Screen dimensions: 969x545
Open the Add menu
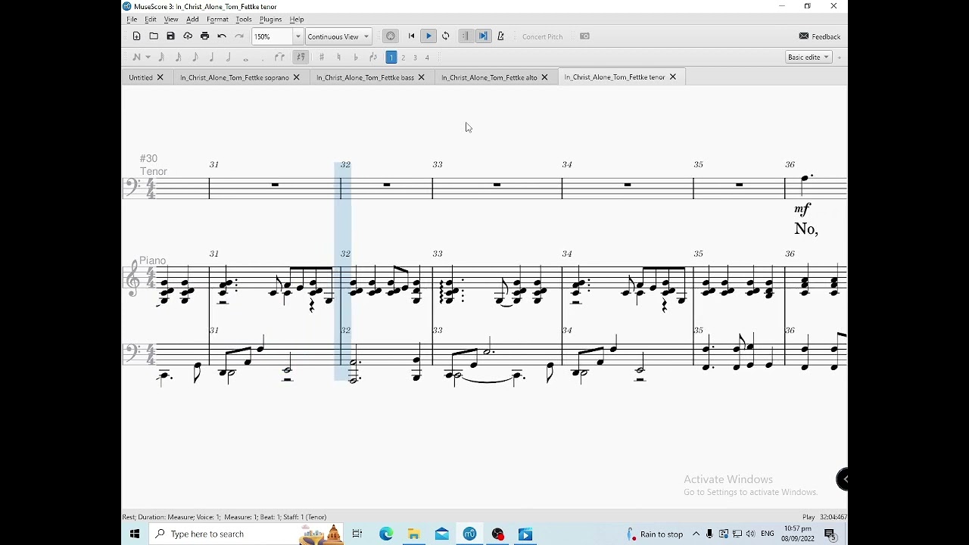coord(192,19)
